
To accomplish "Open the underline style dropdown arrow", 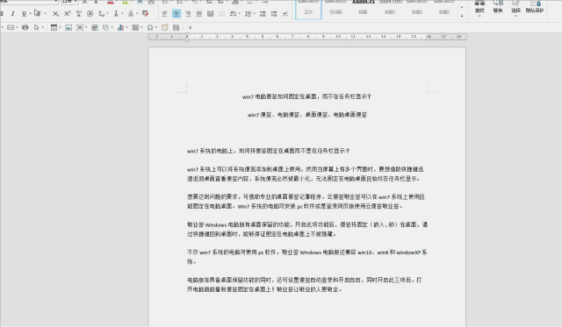I will coord(30,14).
